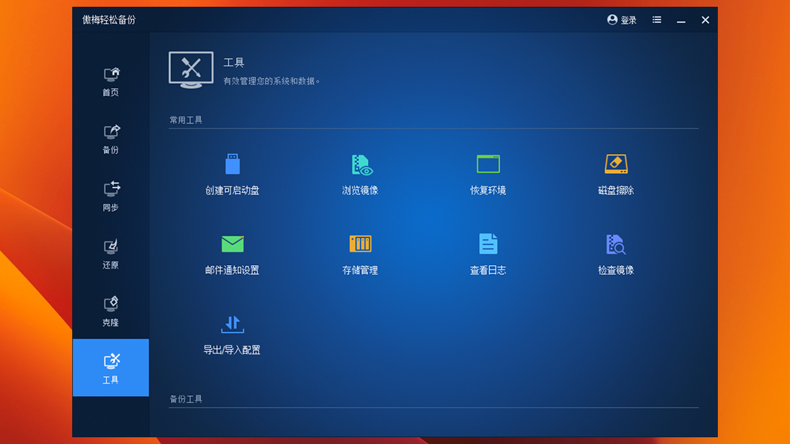This screenshot has width=790, height=444.
Task: Open the 同步 (Sync) section
Action: (110, 195)
